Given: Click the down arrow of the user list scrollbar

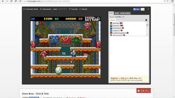Looking at the screenshot, I should pos(147,35).
